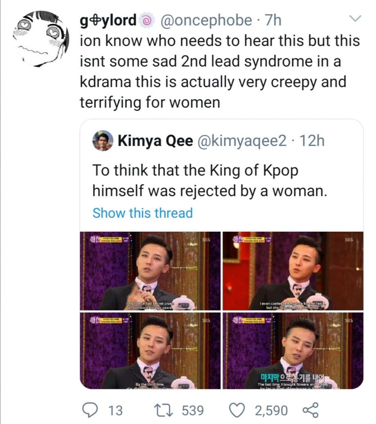Open the 'bought flowers' last screenshot
376x424 pixels.
(293, 351)
